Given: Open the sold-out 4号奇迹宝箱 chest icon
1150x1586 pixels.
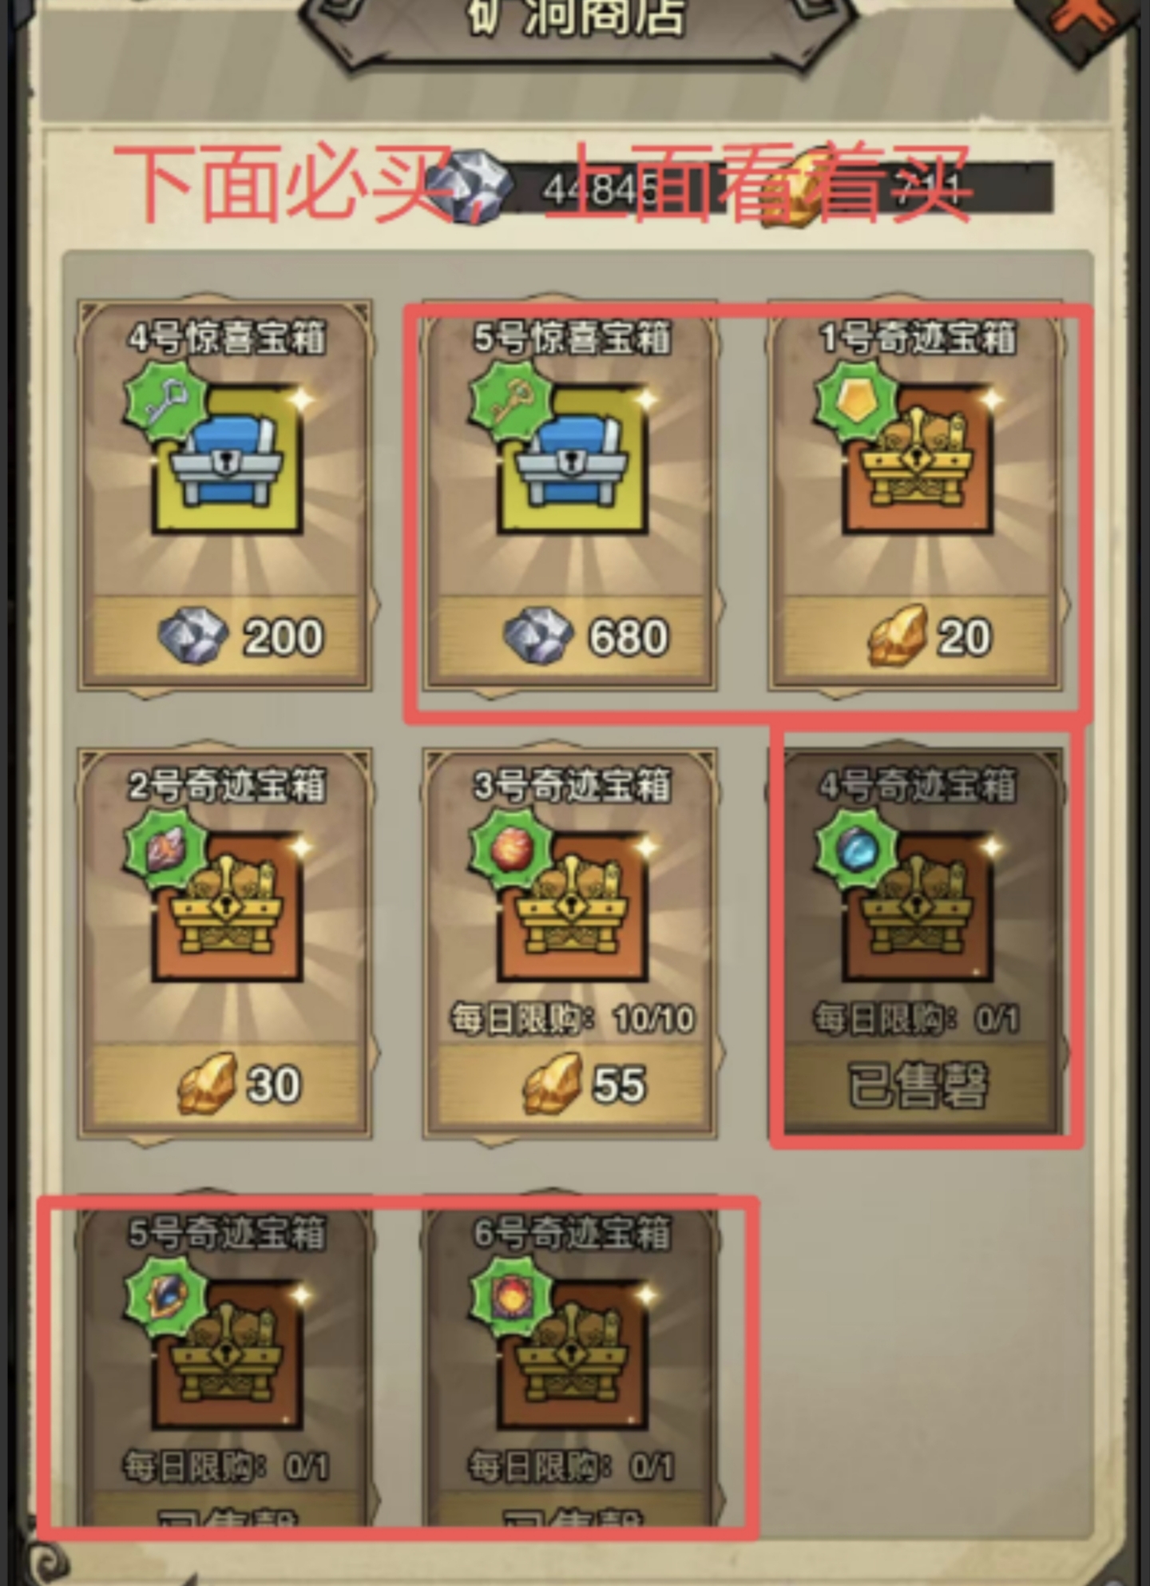Looking at the screenshot, I should [x=918, y=908].
